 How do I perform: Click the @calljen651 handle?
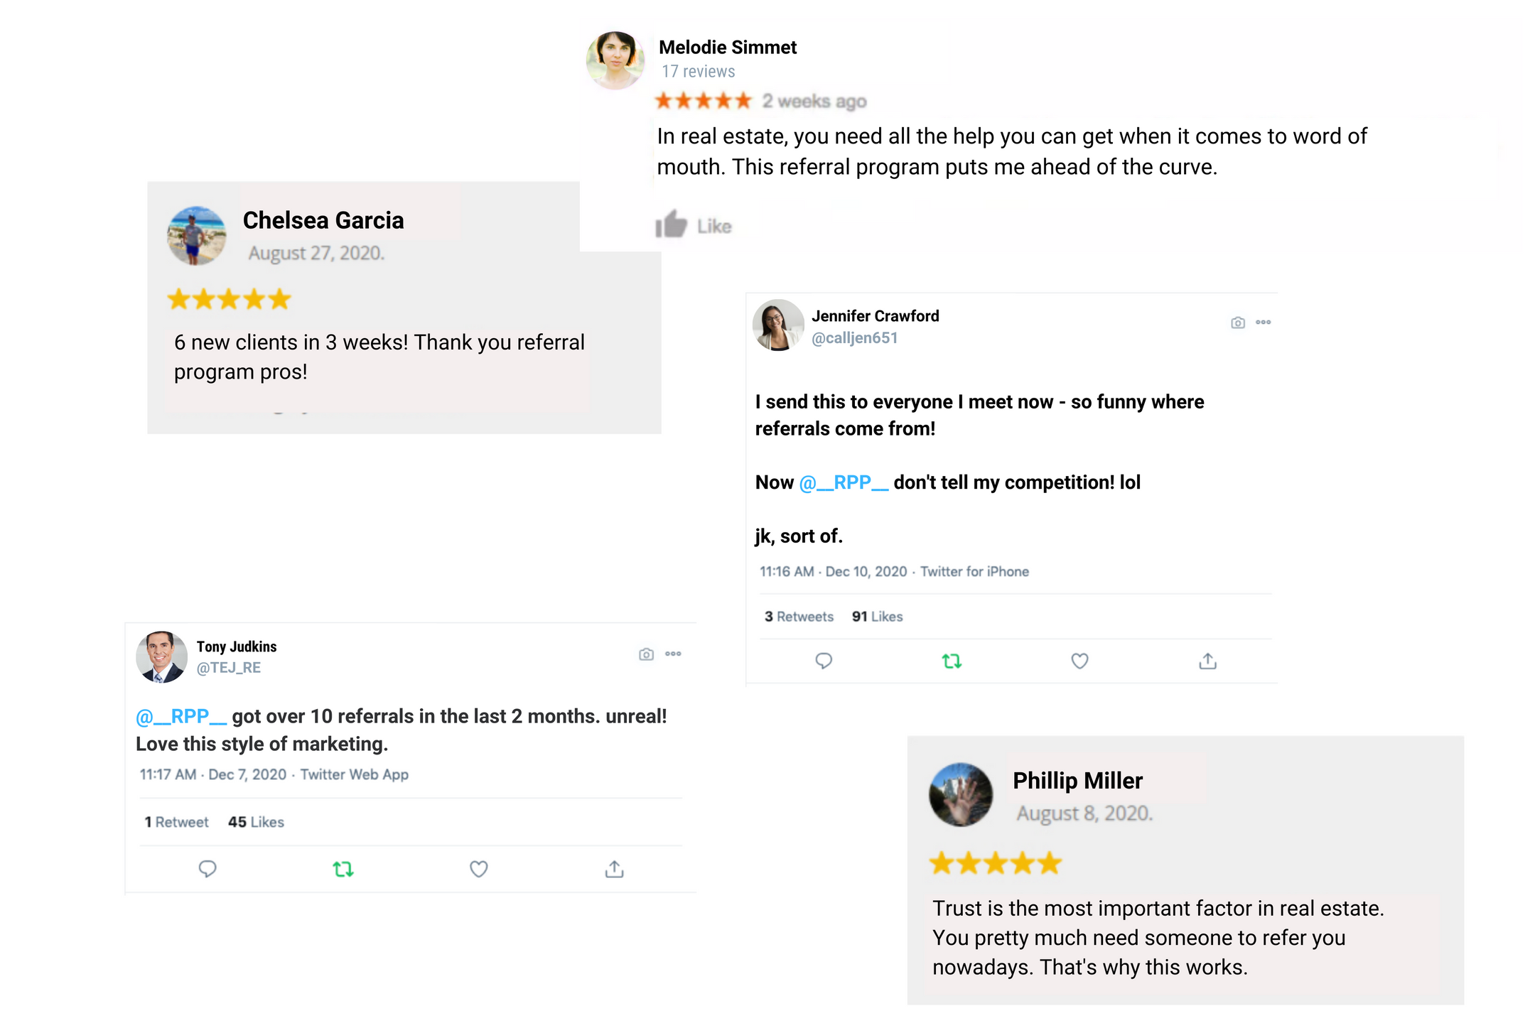point(854,338)
